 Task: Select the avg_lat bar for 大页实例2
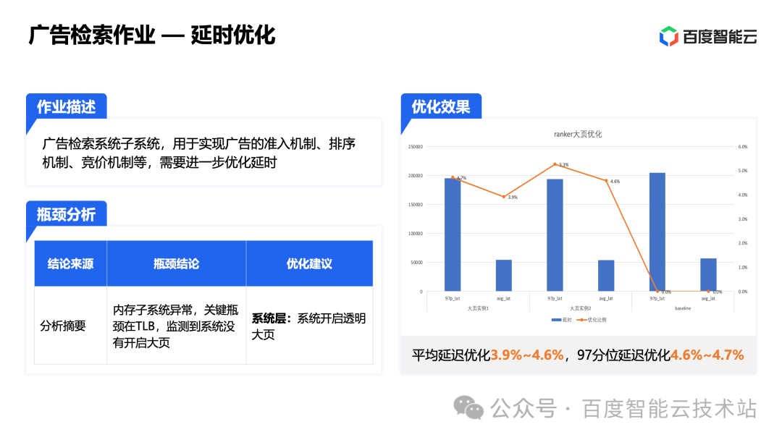(x=606, y=276)
